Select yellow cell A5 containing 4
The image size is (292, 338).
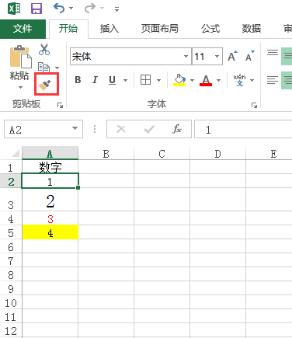click(50, 232)
